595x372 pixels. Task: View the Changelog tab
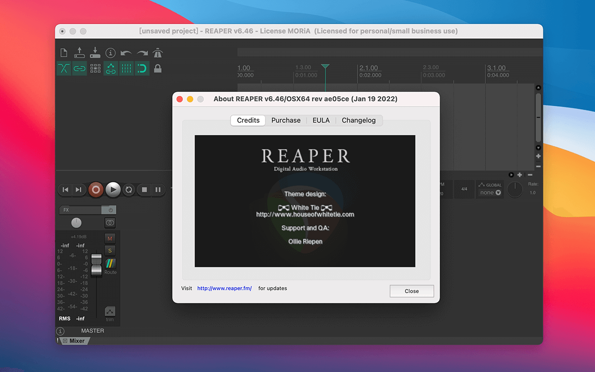[x=359, y=121]
